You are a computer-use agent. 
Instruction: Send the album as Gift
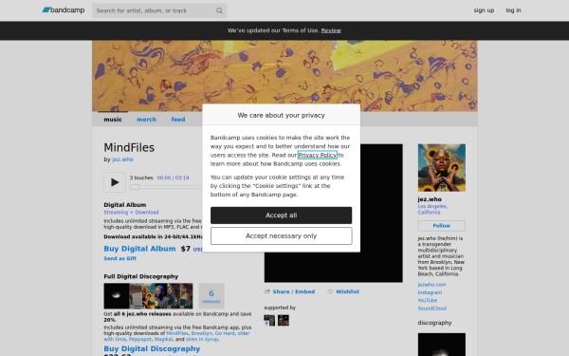[119, 258]
